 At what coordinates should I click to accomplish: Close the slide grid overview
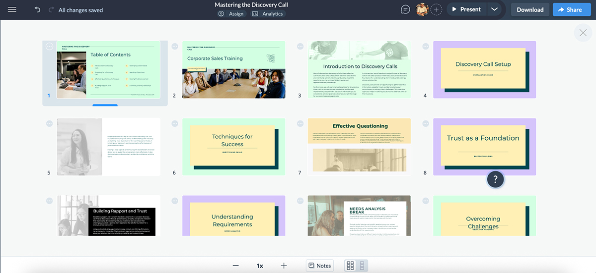583,33
